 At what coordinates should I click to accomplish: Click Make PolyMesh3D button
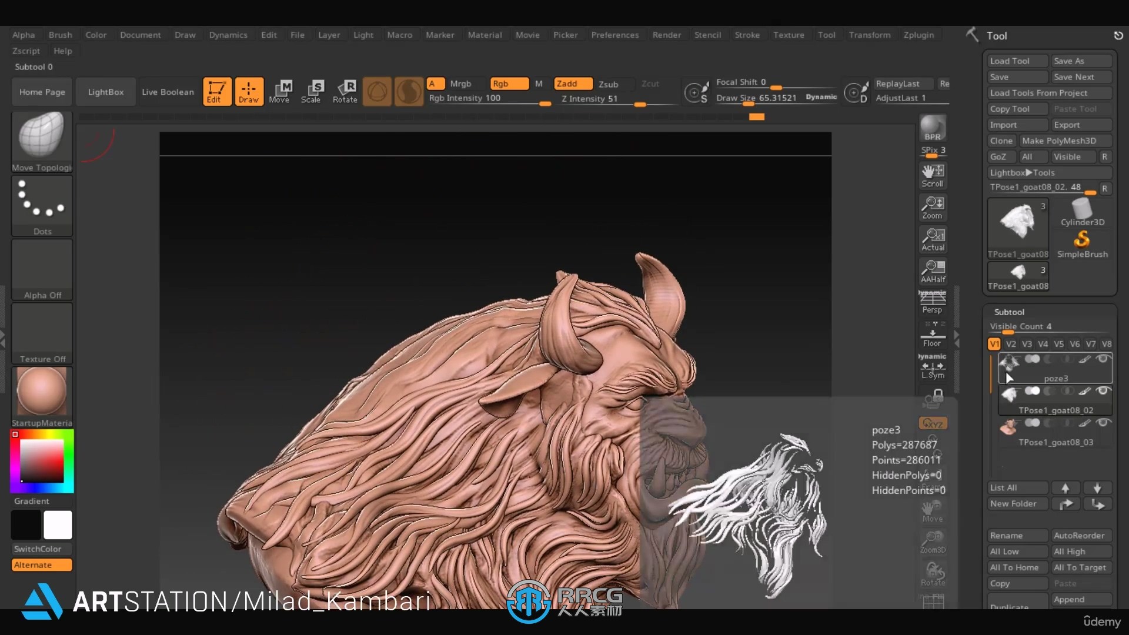1065,141
